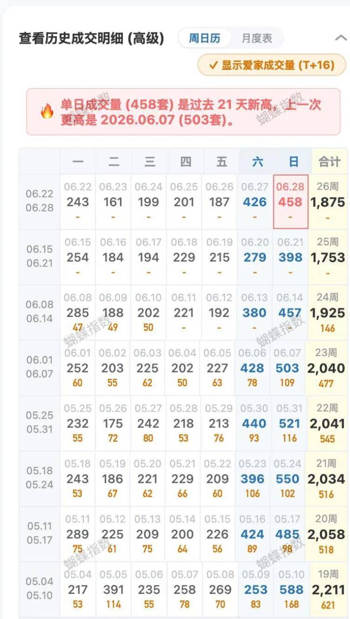Collapse the history details panel chevron
The width and height of the screenshot is (350, 619).
(341, 38)
